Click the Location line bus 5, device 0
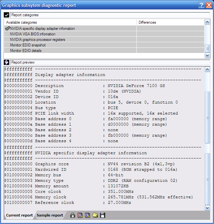This screenshot has width=214, height=224. tap(91, 102)
